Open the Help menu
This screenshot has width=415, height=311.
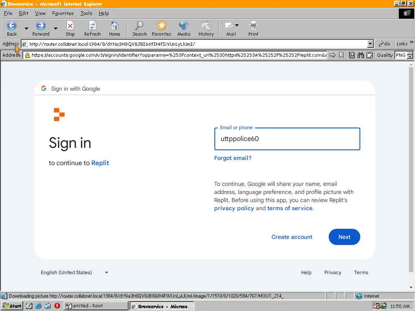click(x=104, y=13)
